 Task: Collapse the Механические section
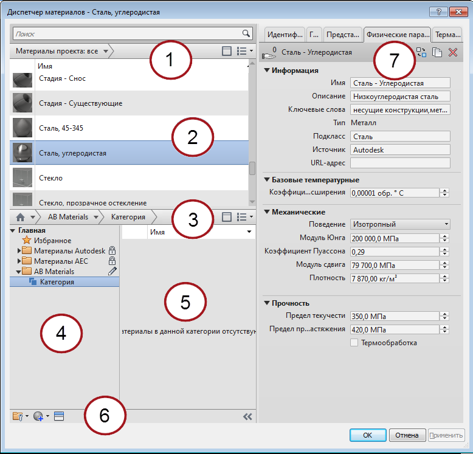click(267, 212)
